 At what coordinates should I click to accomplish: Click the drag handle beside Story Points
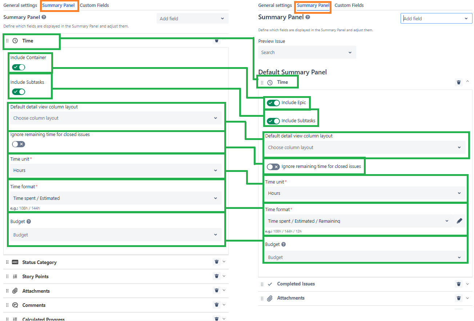7,276
